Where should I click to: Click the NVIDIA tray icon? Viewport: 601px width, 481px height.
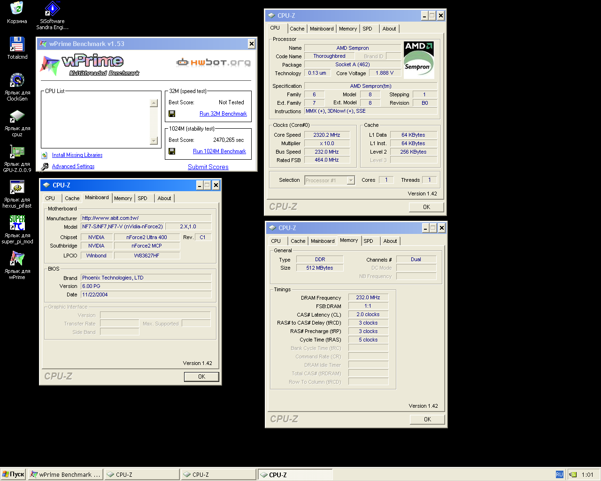click(x=573, y=474)
